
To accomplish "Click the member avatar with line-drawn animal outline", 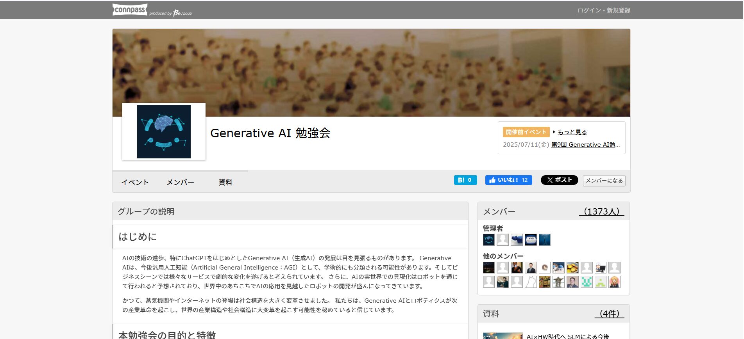I will point(531,282).
